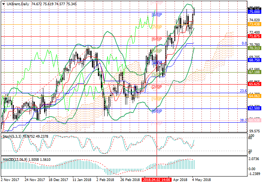Select the [1/8]P orange level label

pyautogui.click(x=157, y=99)
